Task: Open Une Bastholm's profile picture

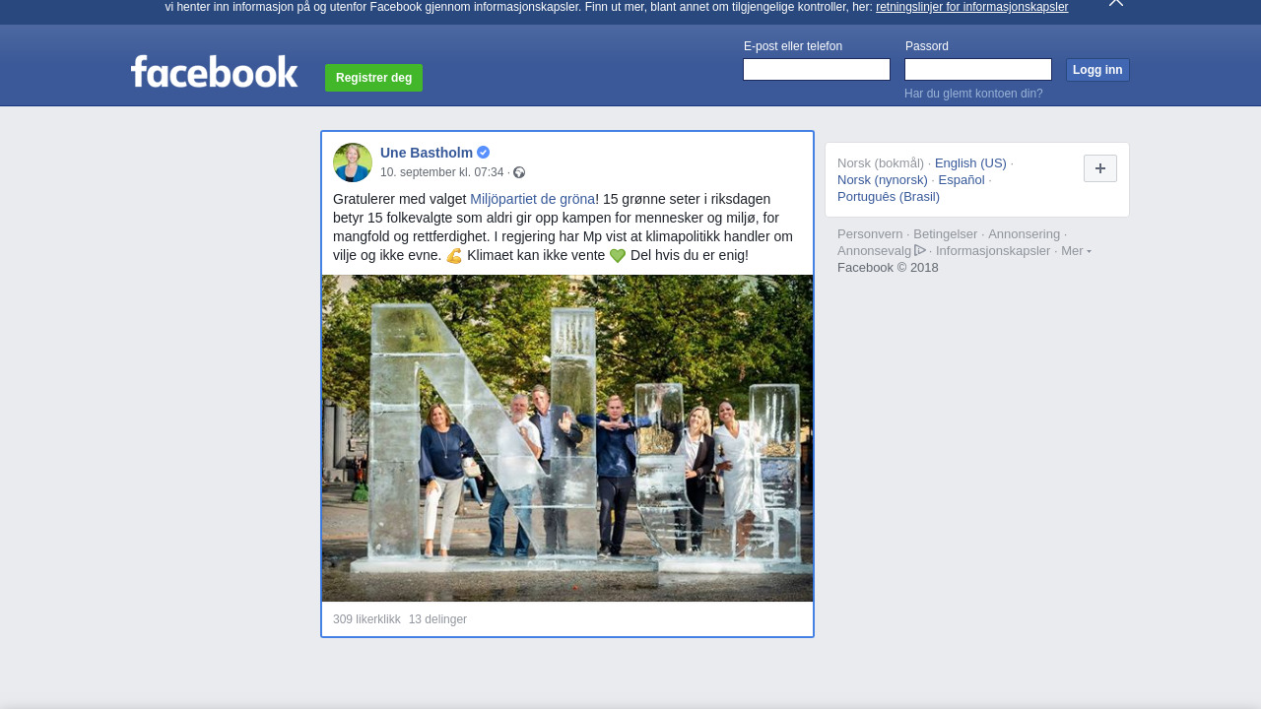Action: point(353,162)
